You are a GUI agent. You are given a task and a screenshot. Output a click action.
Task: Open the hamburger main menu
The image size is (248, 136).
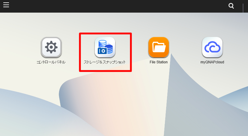point(6,5)
